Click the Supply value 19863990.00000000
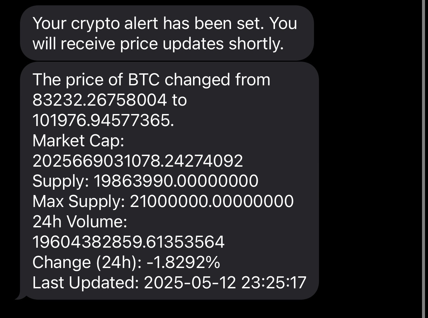This screenshot has height=318, width=428. pyautogui.click(x=176, y=181)
